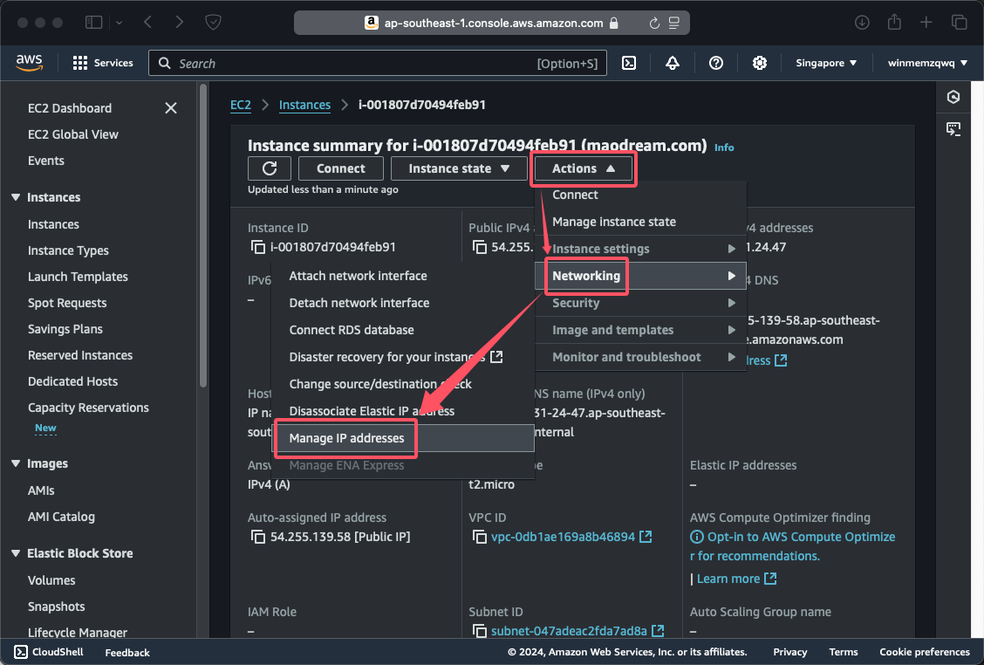Open the external link icon beside VPC ID

coord(646,537)
